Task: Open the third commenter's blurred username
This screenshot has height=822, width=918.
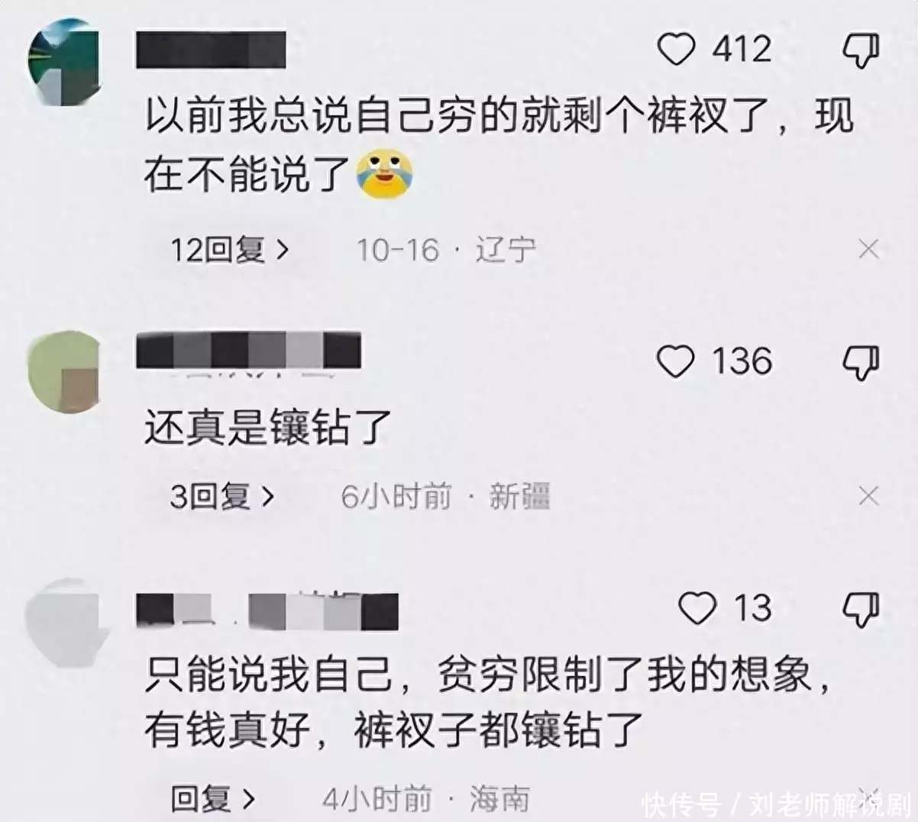Action: pos(267,610)
